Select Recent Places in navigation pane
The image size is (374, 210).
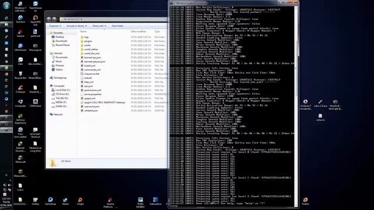pos(61,45)
